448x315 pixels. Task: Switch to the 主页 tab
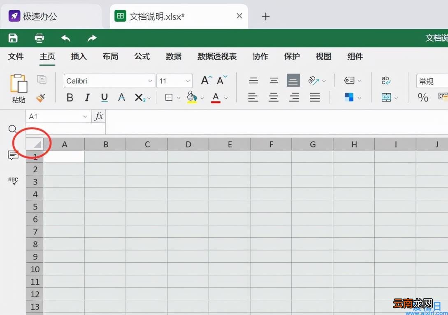pos(47,56)
